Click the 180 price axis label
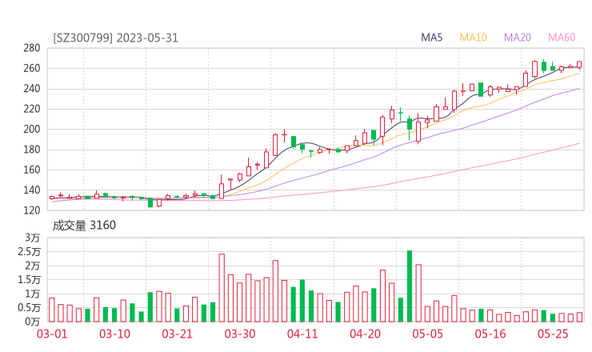 coord(32,150)
